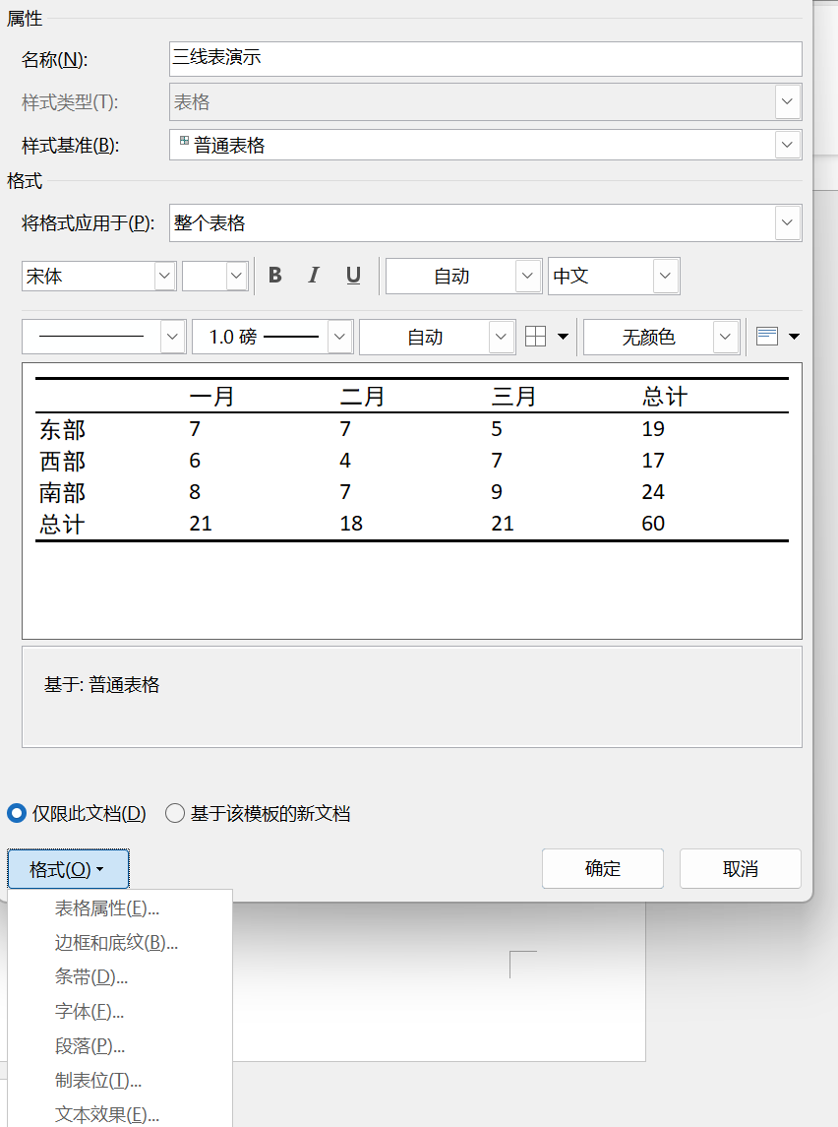Open the 无颜色 shading color picker

pos(727,337)
